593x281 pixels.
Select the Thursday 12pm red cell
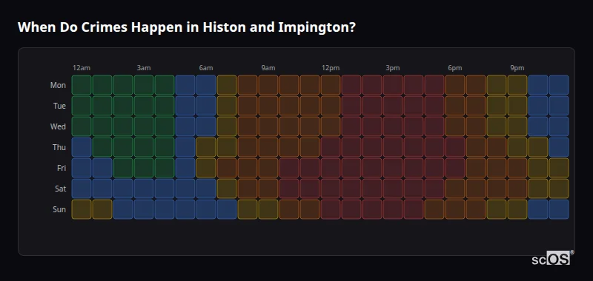pyautogui.click(x=331, y=147)
